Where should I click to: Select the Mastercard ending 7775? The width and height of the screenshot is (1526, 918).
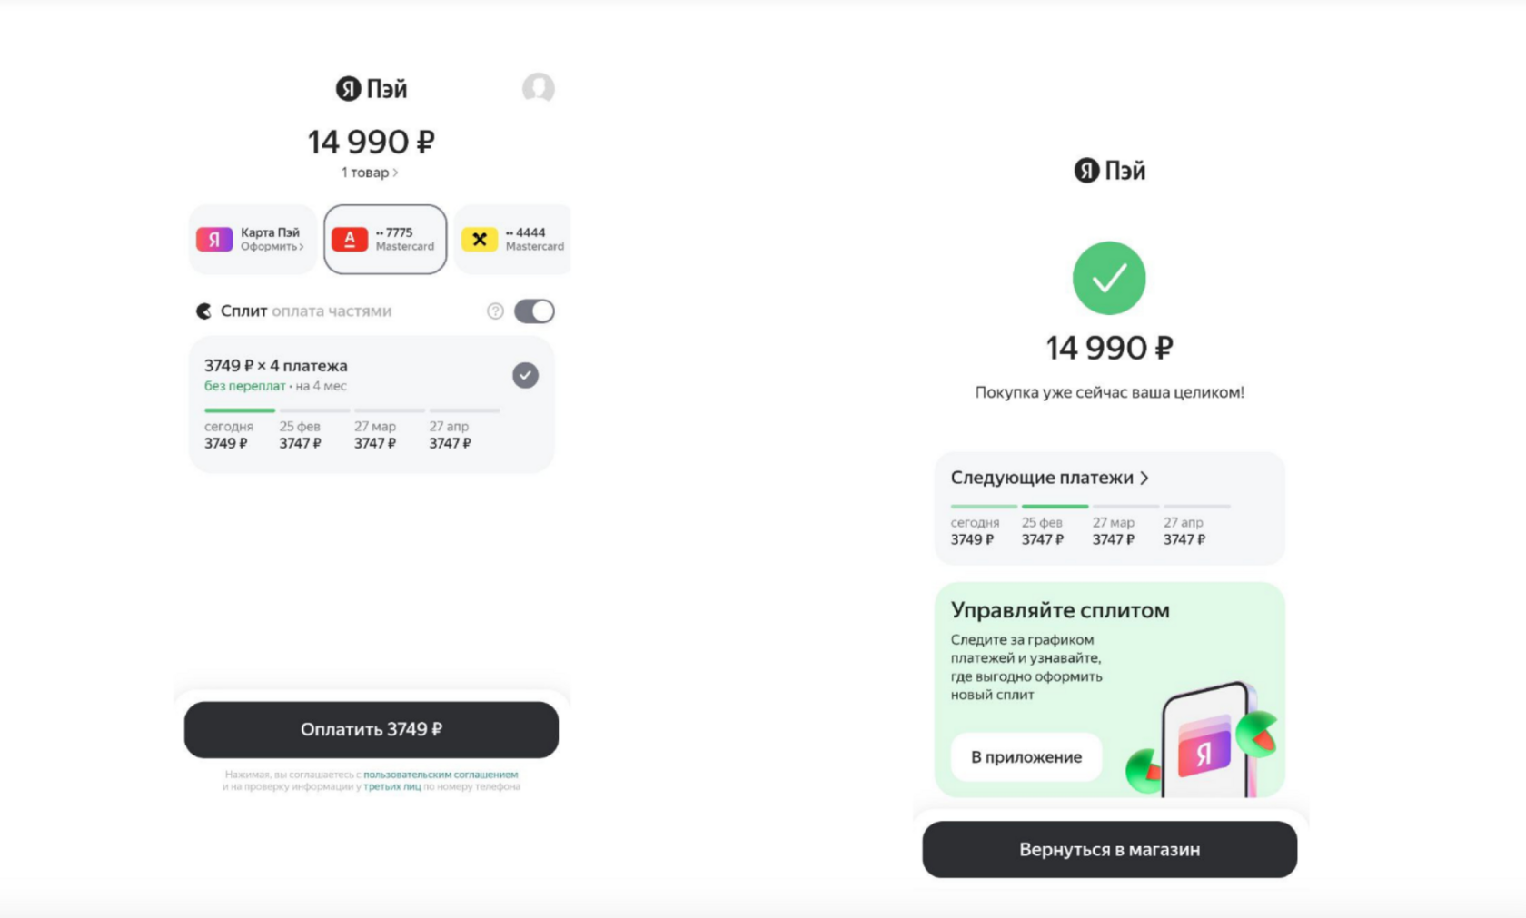385,239
